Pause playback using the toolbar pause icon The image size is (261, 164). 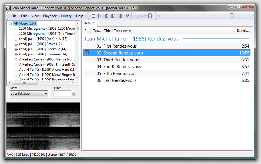[107, 16]
